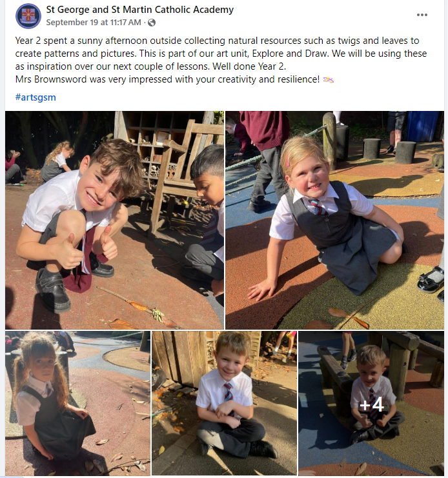
Task: Open the photo of girl with pigtails
Action: point(77,403)
